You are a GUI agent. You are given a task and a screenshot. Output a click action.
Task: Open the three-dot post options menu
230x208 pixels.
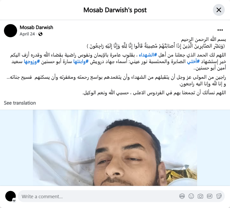coord(220,30)
